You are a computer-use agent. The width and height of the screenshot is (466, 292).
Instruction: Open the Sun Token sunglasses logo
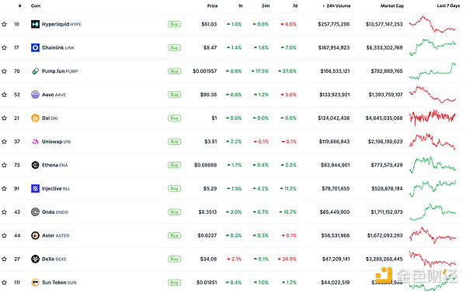click(x=35, y=283)
